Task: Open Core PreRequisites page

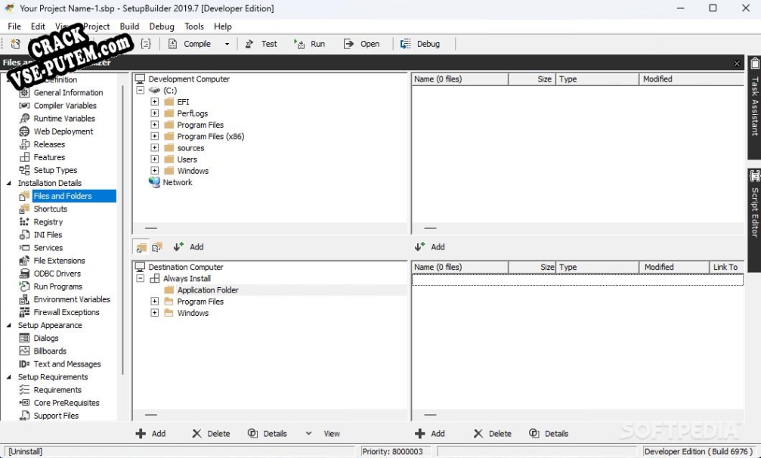Action: point(67,403)
